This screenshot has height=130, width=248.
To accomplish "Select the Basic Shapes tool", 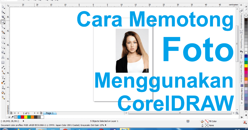I will [x=3, y=52].
